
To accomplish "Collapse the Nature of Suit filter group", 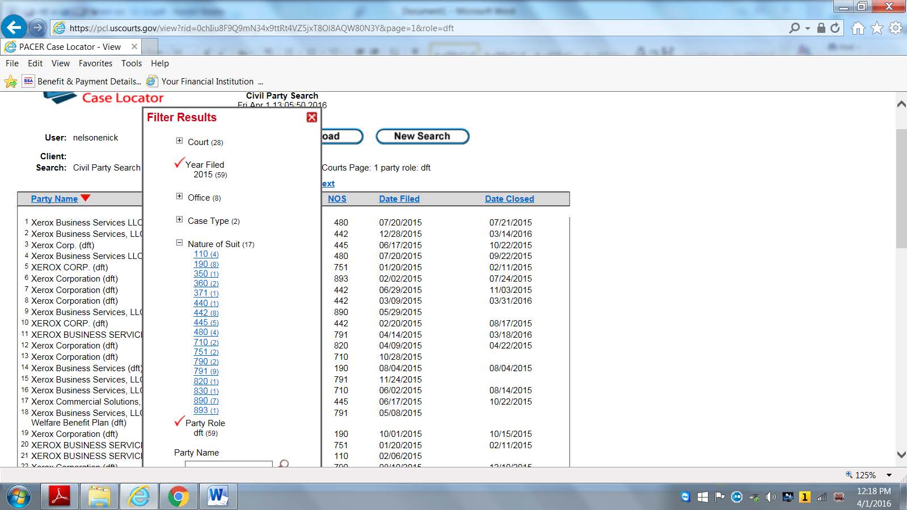I will click(179, 243).
